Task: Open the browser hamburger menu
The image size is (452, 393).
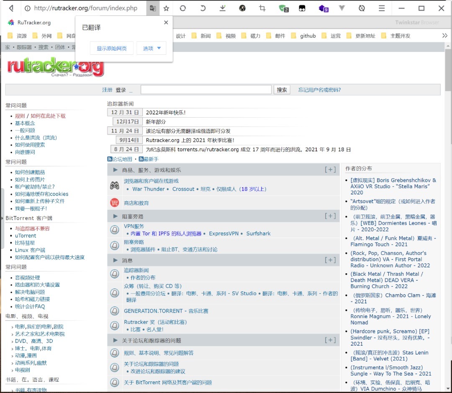Action: pyautogui.click(x=382, y=8)
